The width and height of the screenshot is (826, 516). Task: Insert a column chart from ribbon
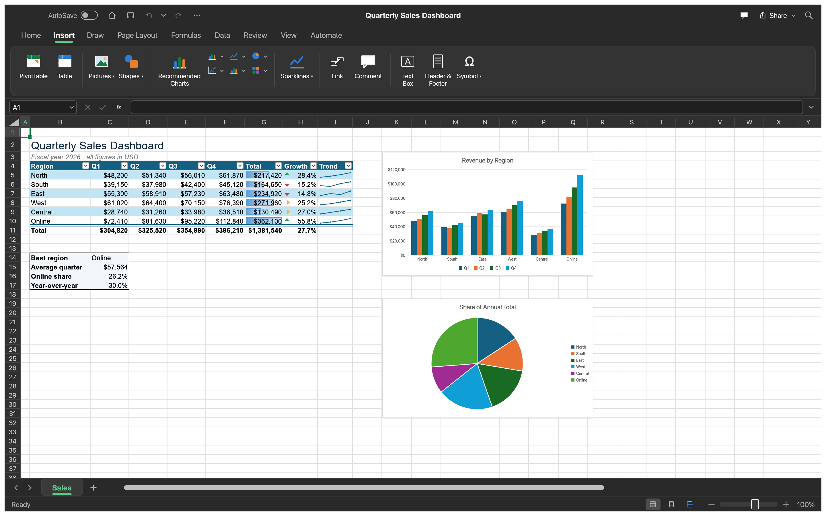[x=212, y=56]
